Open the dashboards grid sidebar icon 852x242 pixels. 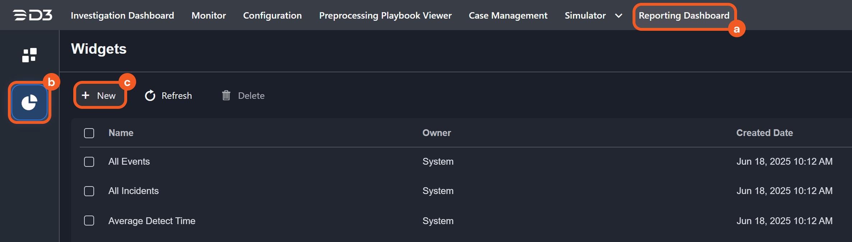pos(29,55)
